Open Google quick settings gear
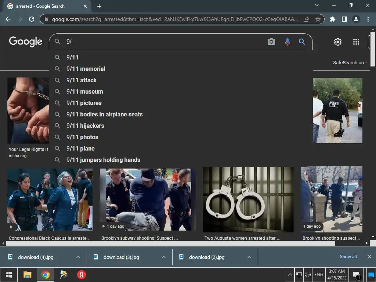376x282 pixels. coord(338,42)
